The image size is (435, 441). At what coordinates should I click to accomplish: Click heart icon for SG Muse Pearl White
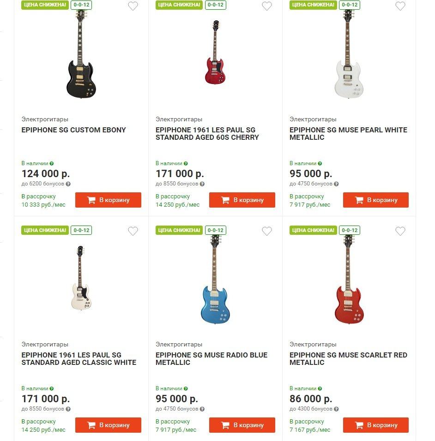click(400, 6)
